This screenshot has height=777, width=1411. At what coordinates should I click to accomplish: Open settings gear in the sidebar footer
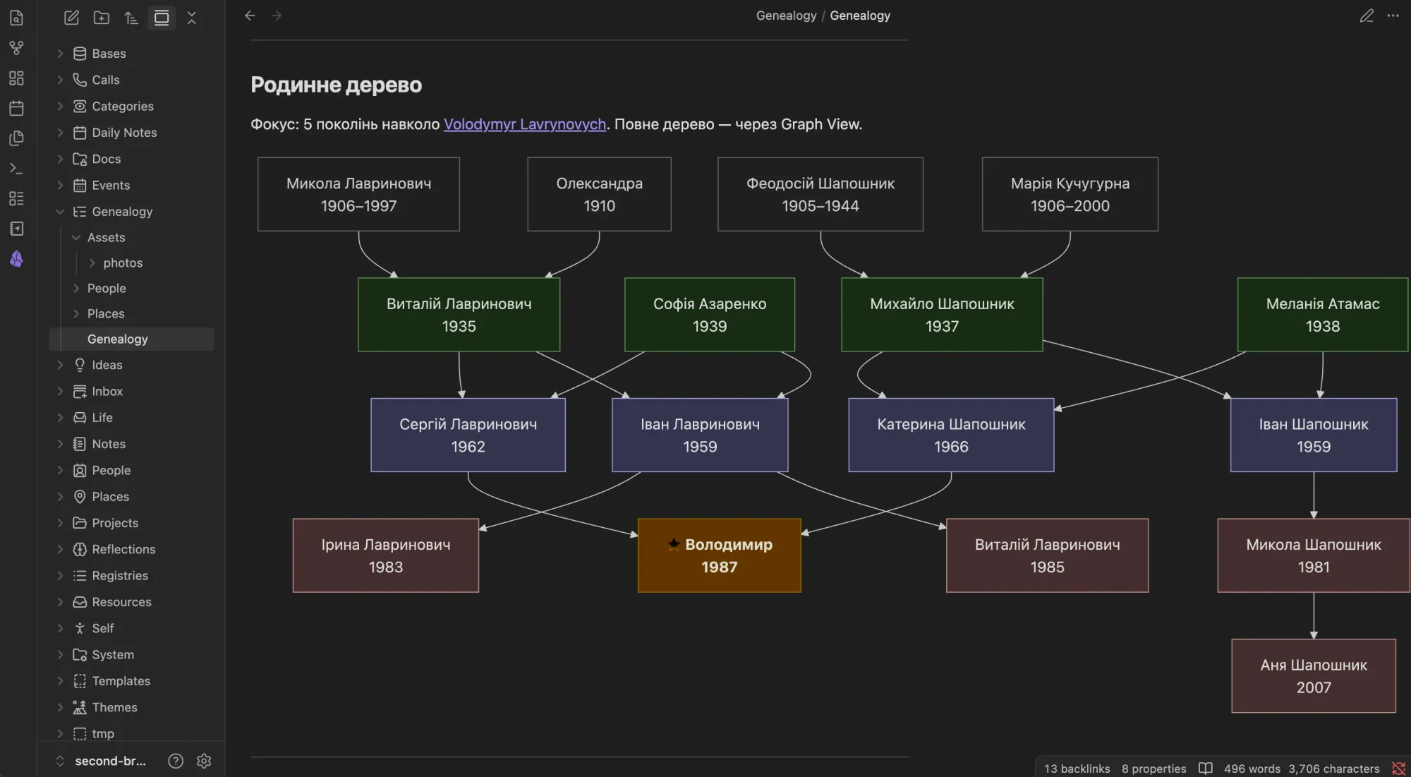204,761
